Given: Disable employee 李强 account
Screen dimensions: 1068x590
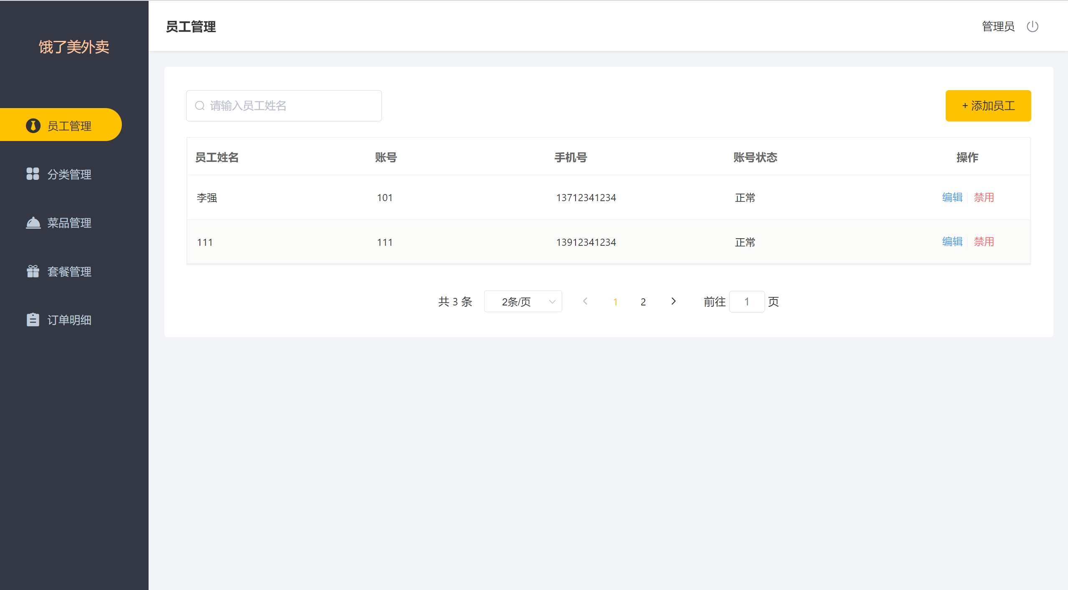Looking at the screenshot, I should pyautogui.click(x=984, y=197).
